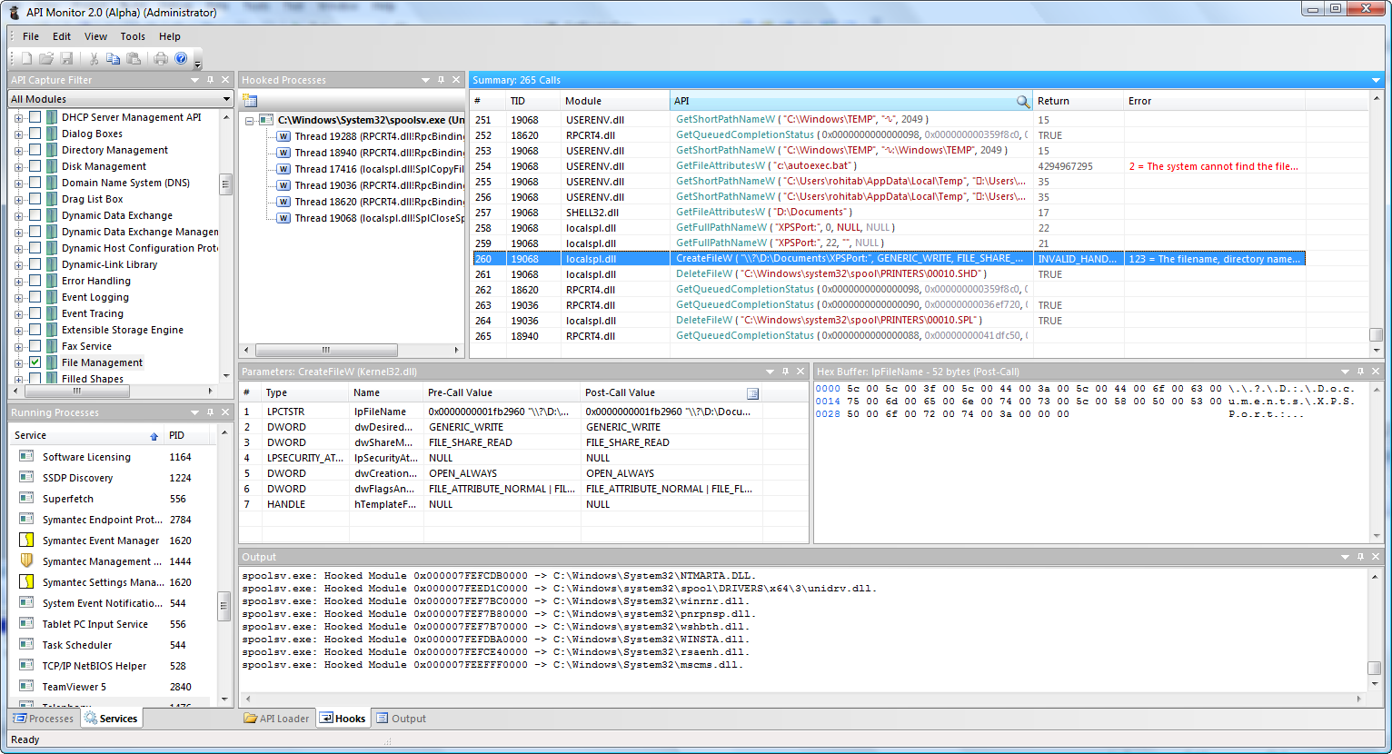Click the icon in Hooked Processes toolbar
This screenshot has height=754, width=1392.
pyautogui.click(x=250, y=101)
